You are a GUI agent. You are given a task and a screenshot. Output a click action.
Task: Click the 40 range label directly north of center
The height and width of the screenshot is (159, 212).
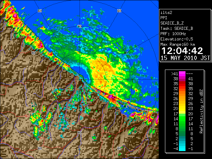79,26
